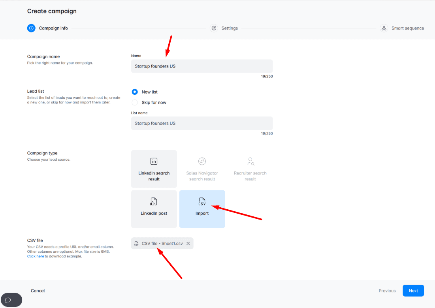The width and height of the screenshot is (435, 308).
Task: Click the CSV file section label
Action: tap(35, 240)
